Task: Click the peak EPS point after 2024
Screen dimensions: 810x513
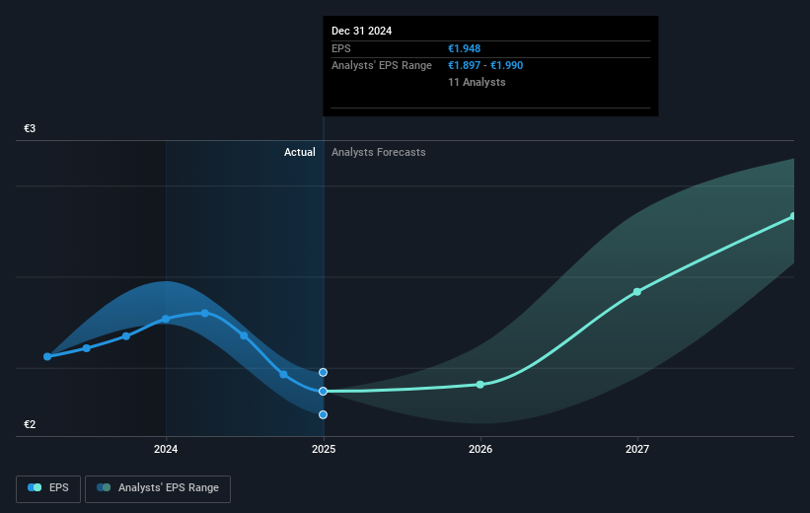Action: pos(205,313)
